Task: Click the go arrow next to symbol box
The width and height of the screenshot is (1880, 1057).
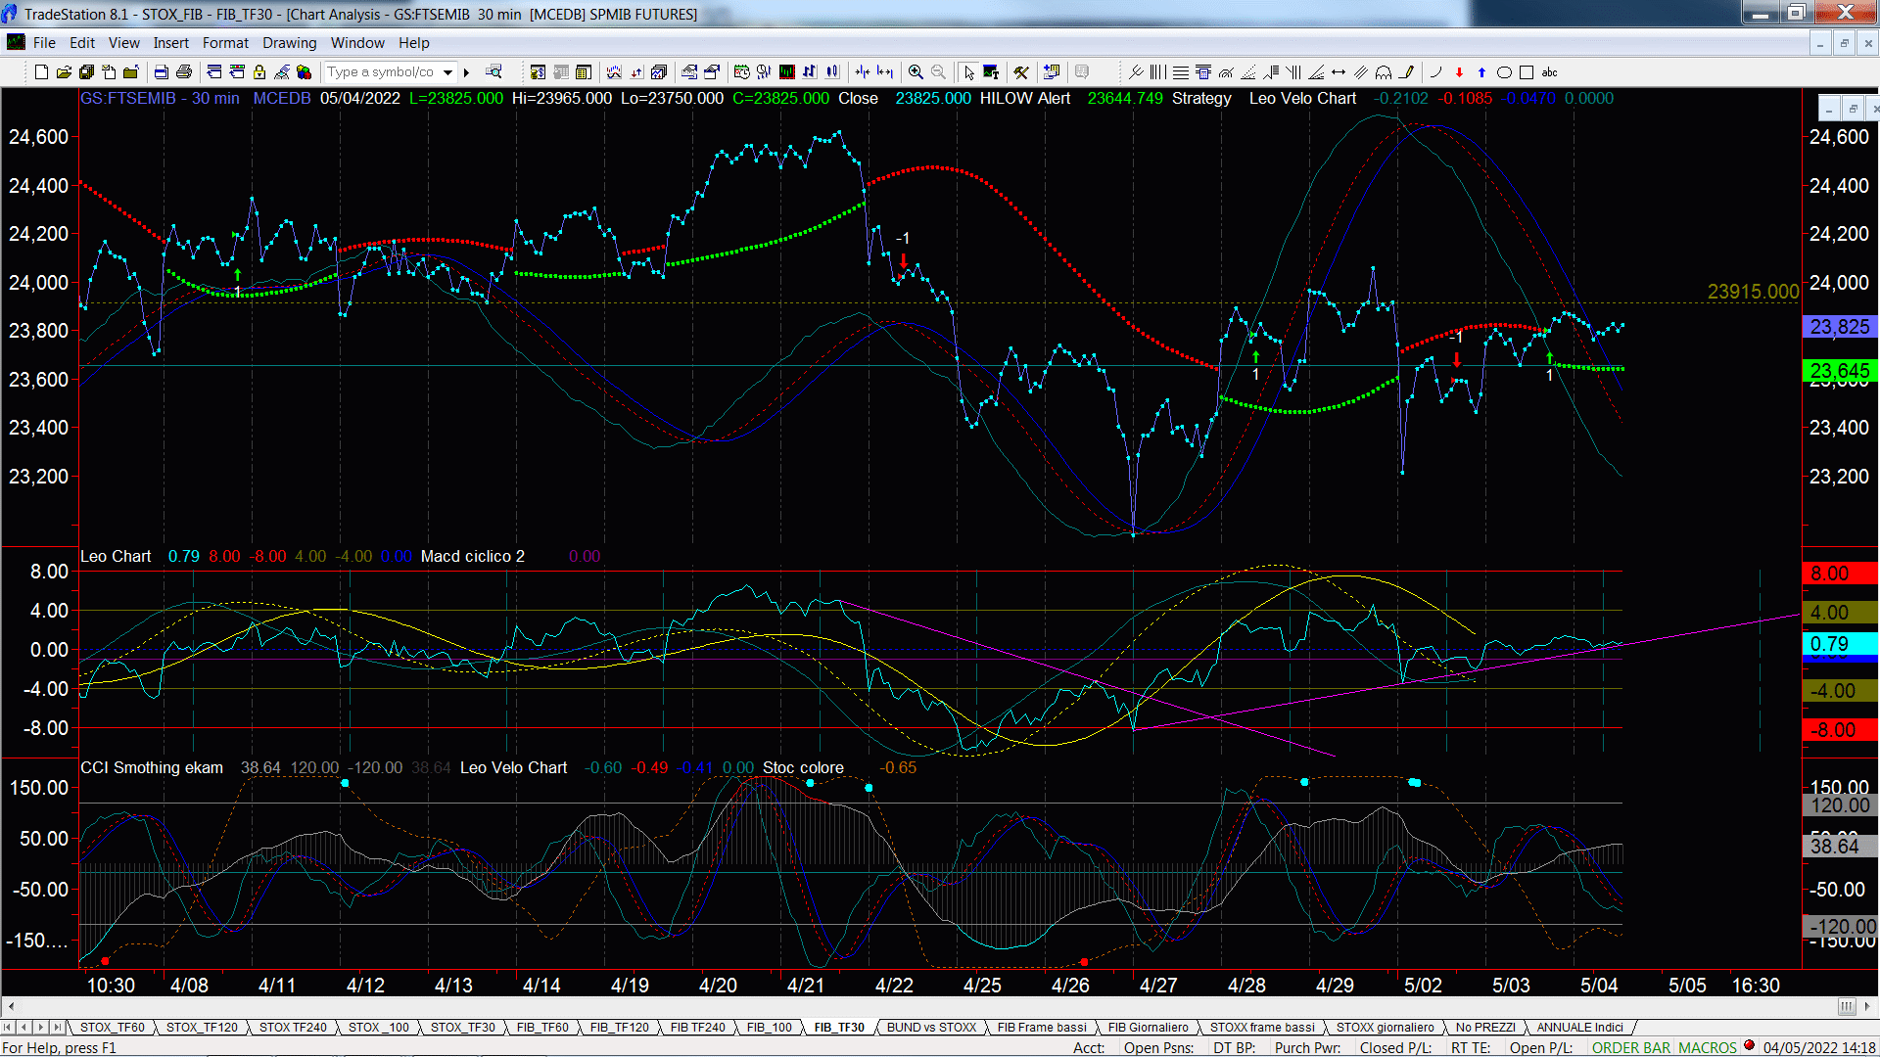Action: click(x=467, y=72)
